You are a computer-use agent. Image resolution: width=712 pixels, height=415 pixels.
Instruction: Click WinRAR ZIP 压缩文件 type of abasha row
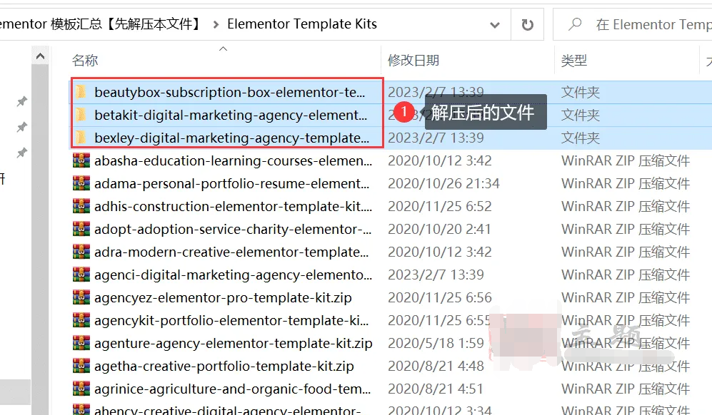click(x=626, y=160)
